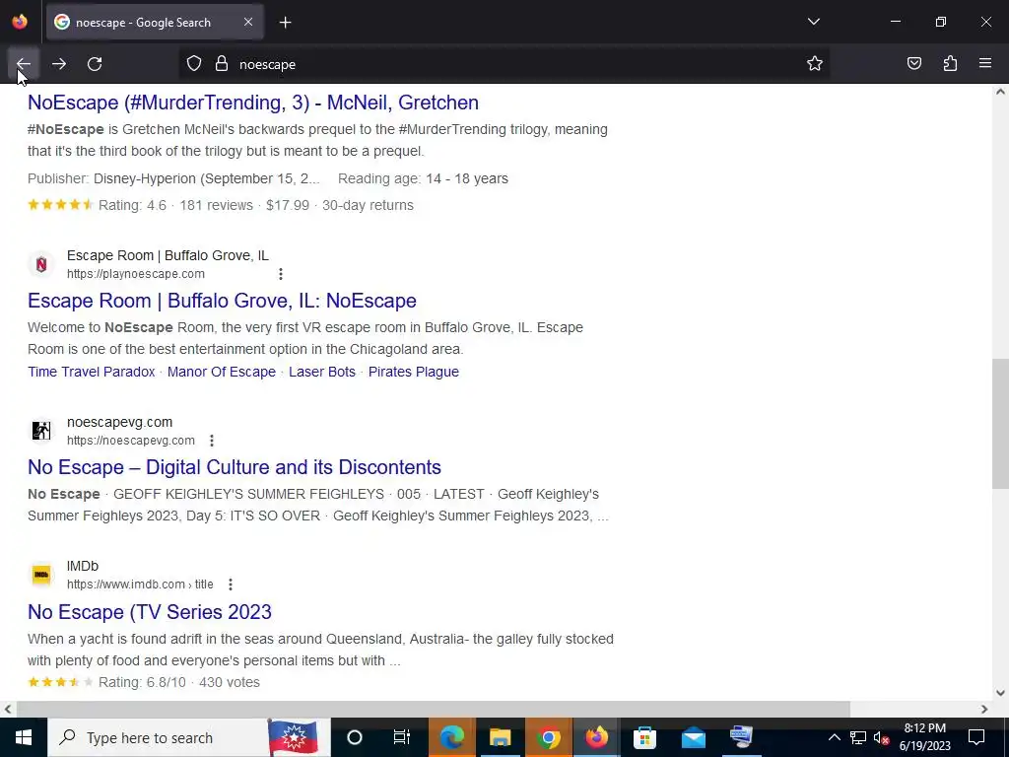
Task: Open the Time Travel Paradox sitelink
Action: pos(92,372)
